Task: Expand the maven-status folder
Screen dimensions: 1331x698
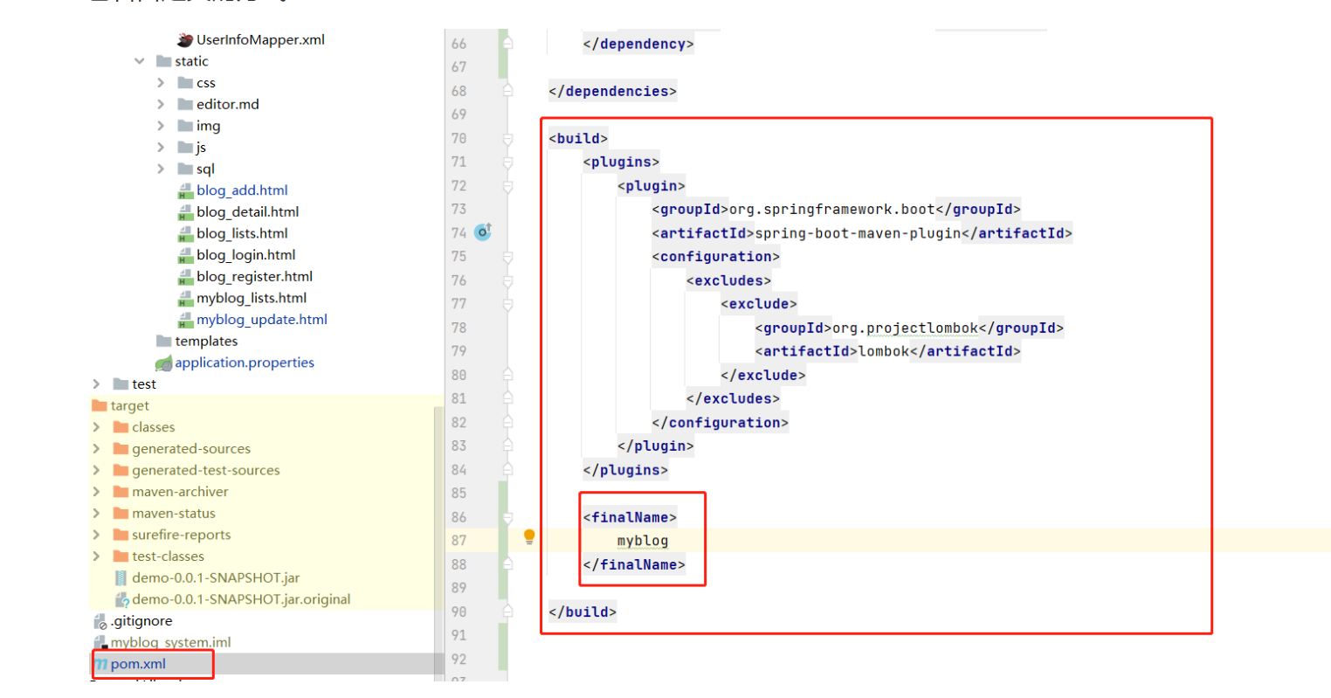Action: (96, 514)
